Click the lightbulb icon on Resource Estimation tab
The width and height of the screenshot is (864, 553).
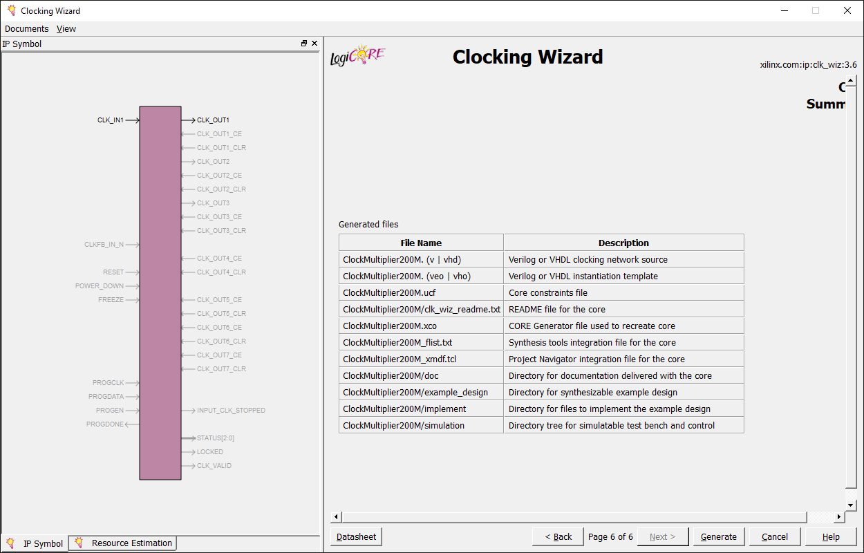click(x=81, y=543)
